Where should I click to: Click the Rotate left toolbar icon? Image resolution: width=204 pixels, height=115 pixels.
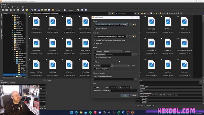(11, 10)
